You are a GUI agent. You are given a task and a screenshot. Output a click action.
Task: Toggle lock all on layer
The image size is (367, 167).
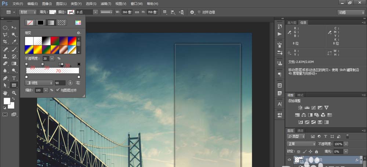click(x=316, y=152)
